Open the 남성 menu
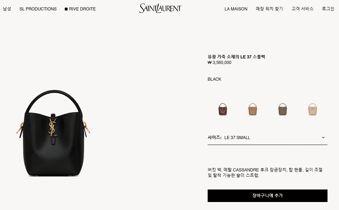Screen dimensions: 339x210 (7, 9)
